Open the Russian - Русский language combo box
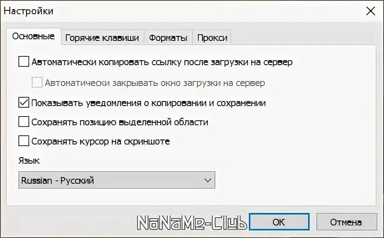 click(117, 180)
